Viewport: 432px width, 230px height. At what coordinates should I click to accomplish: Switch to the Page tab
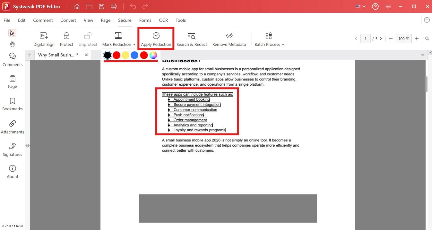(106, 20)
